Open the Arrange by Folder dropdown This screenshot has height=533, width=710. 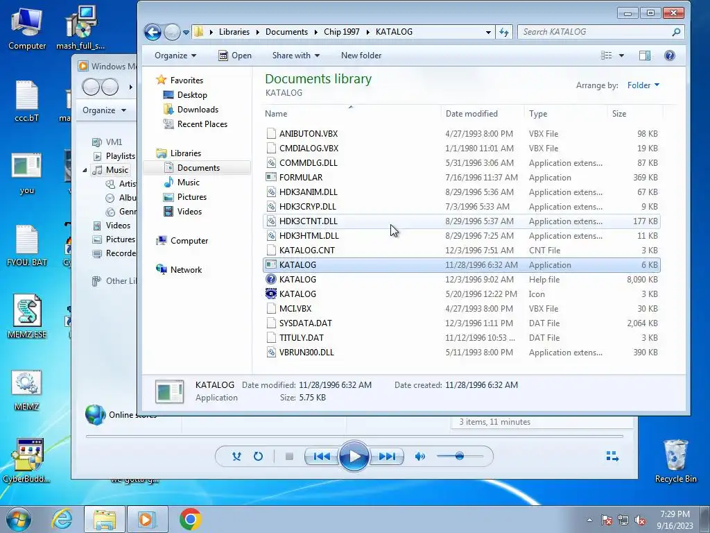coord(643,85)
